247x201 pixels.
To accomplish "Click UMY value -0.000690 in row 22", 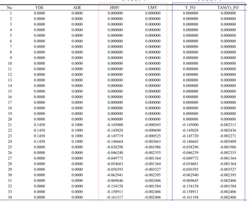I will tap(153, 130).
